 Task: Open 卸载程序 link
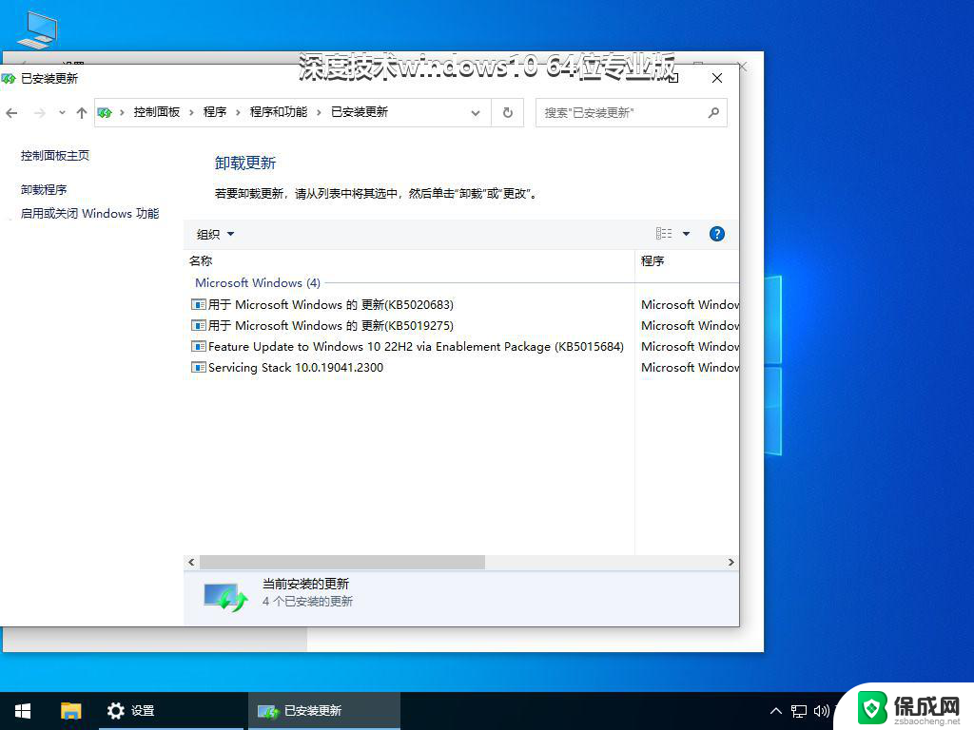click(44, 189)
